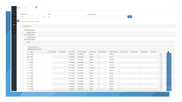Click the Exclude Vendor input field

[106, 17]
